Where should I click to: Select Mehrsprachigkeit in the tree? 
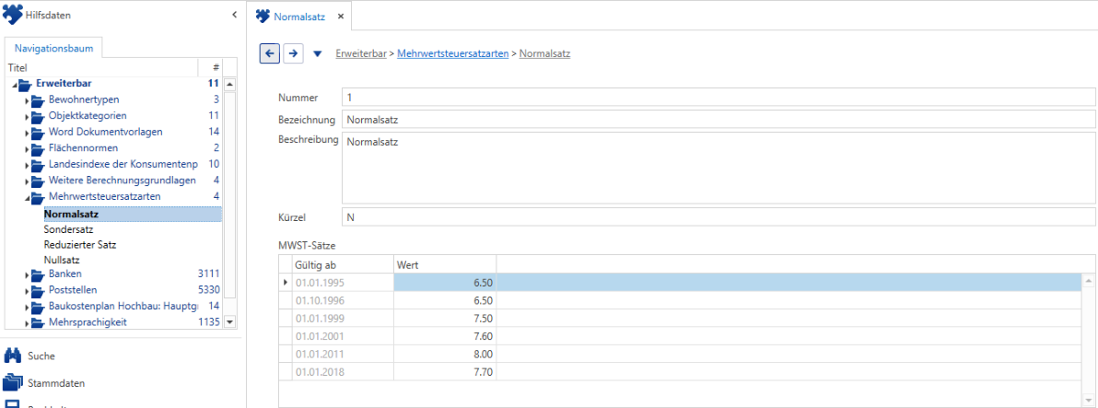[88, 322]
